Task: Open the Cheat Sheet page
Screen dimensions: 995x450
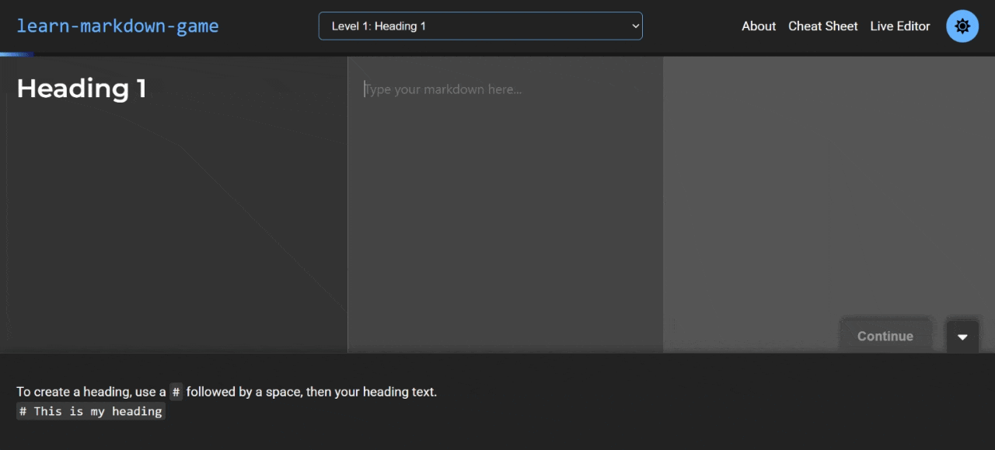Action: (822, 26)
